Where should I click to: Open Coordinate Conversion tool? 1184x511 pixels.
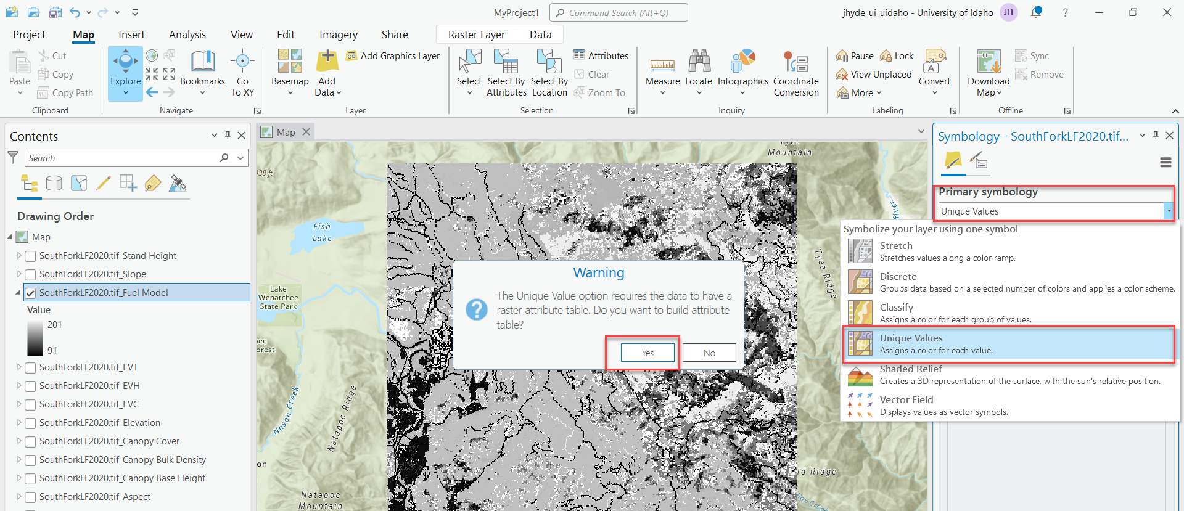pyautogui.click(x=796, y=73)
